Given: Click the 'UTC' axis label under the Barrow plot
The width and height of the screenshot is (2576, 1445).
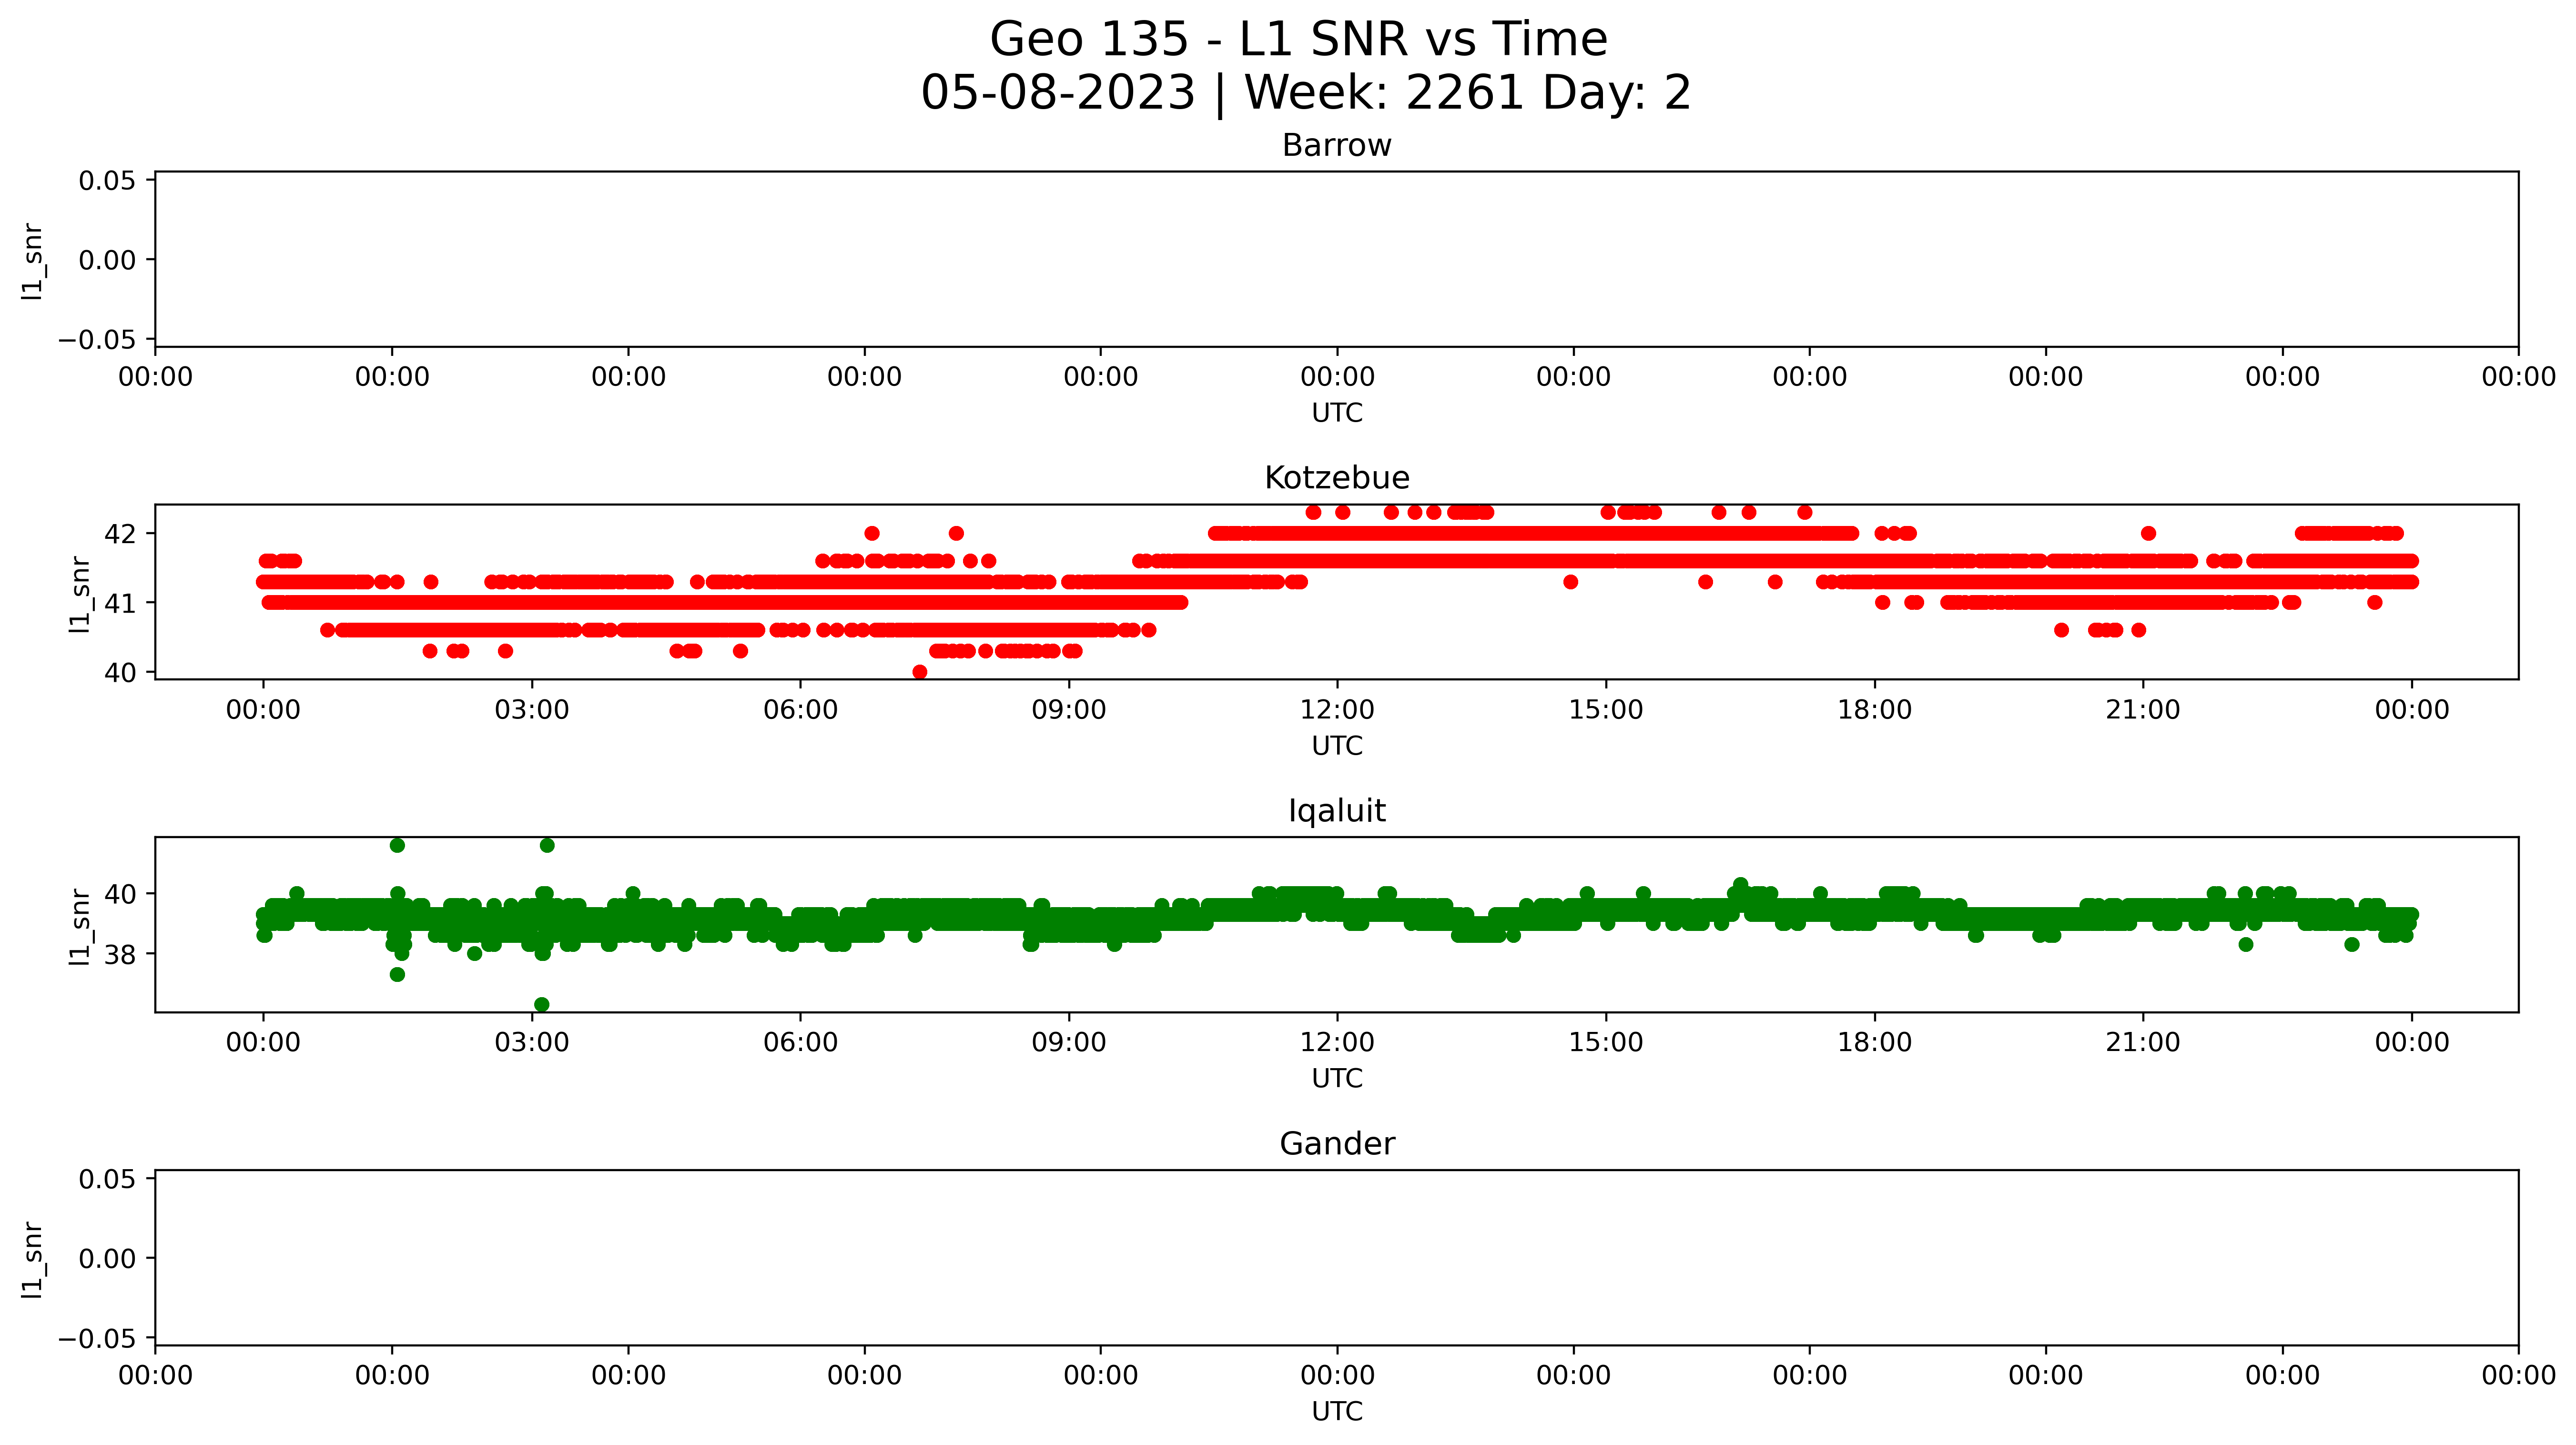Looking at the screenshot, I should pyautogui.click(x=1337, y=413).
